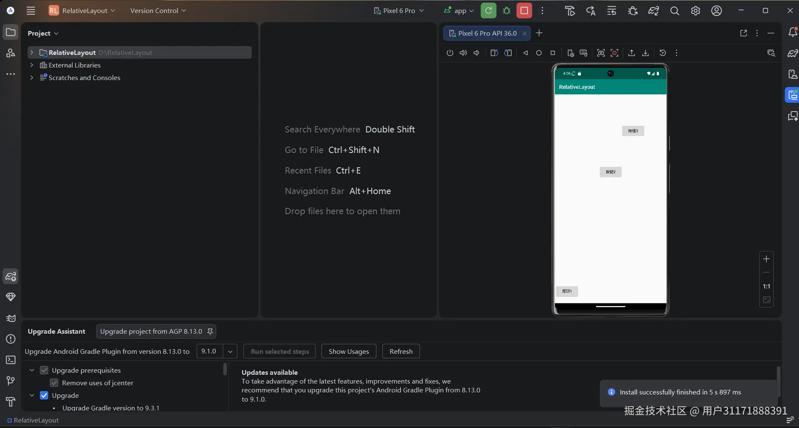Toggle Remove uses of jcenter checkbox
This screenshot has height=428, width=799.
[54, 383]
